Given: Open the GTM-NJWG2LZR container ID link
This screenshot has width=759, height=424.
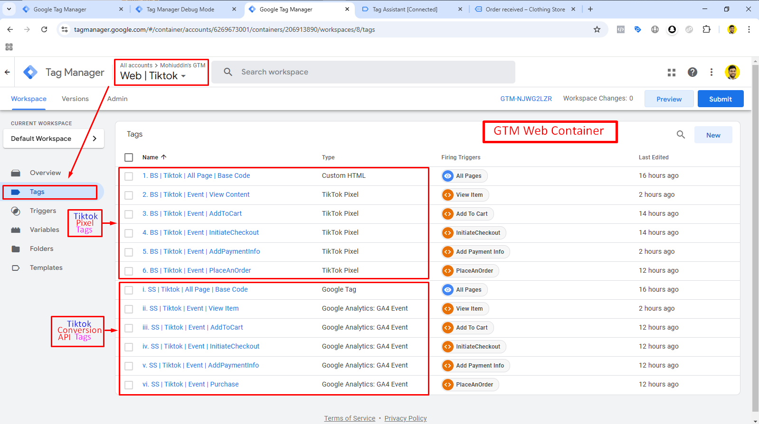Looking at the screenshot, I should pos(526,99).
